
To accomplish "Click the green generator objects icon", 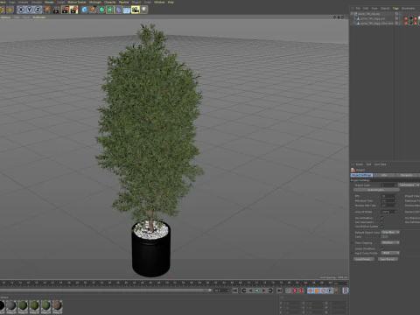I will (101, 10).
